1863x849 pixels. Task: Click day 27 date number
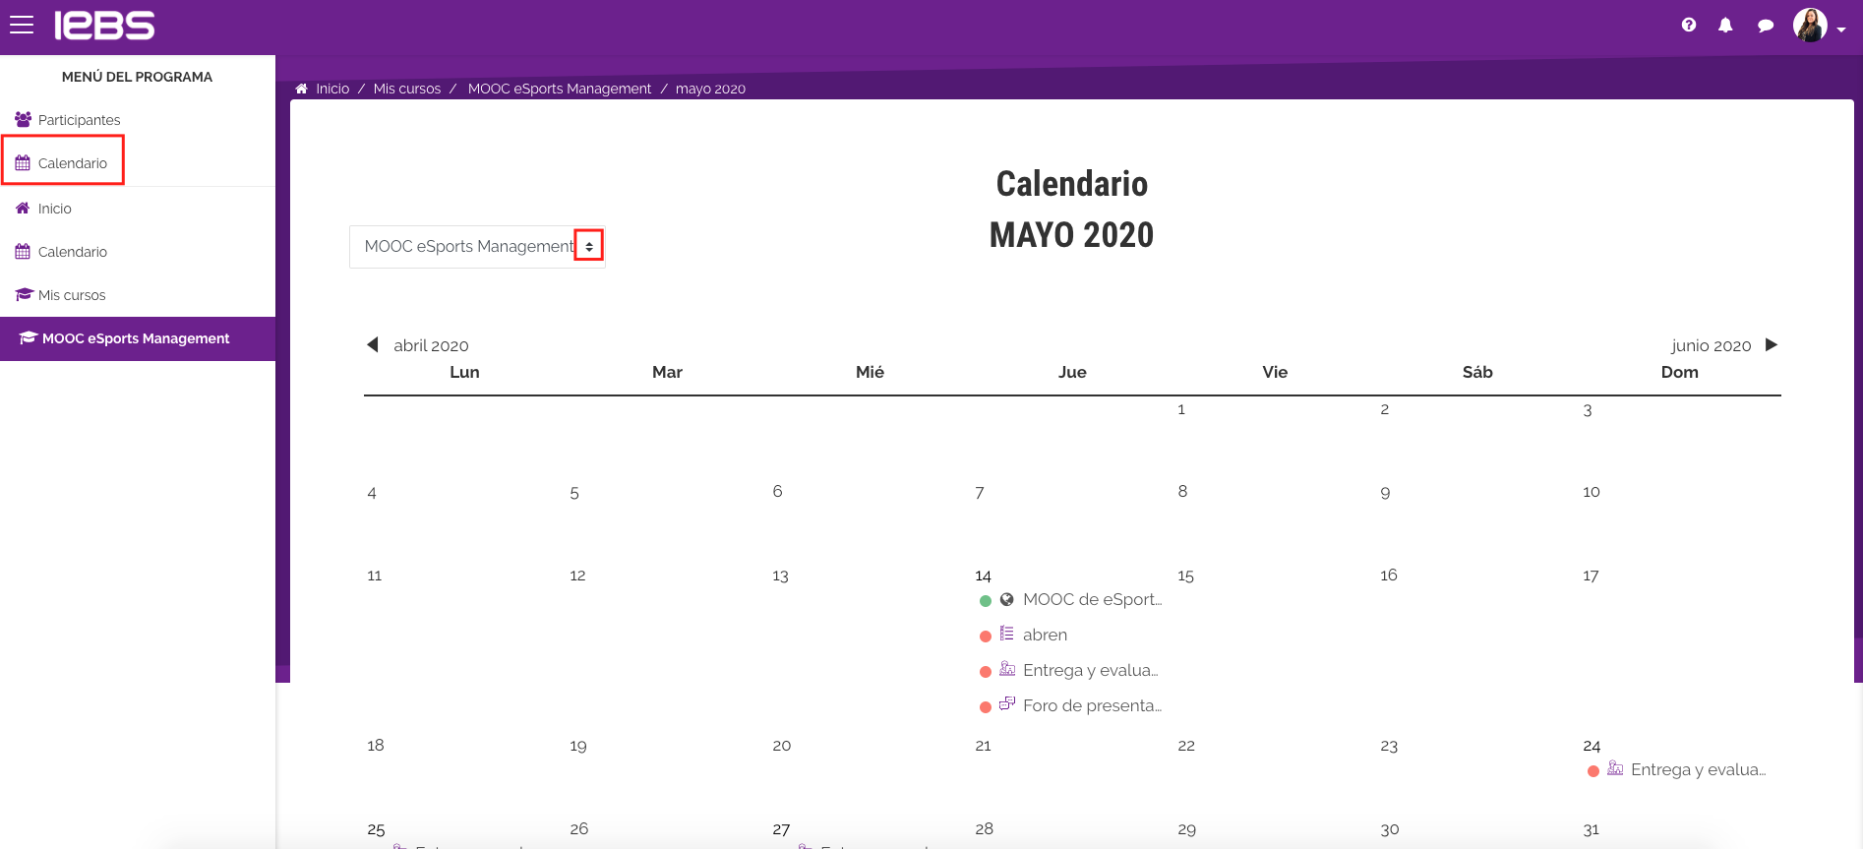pyautogui.click(x=781, y=829)
